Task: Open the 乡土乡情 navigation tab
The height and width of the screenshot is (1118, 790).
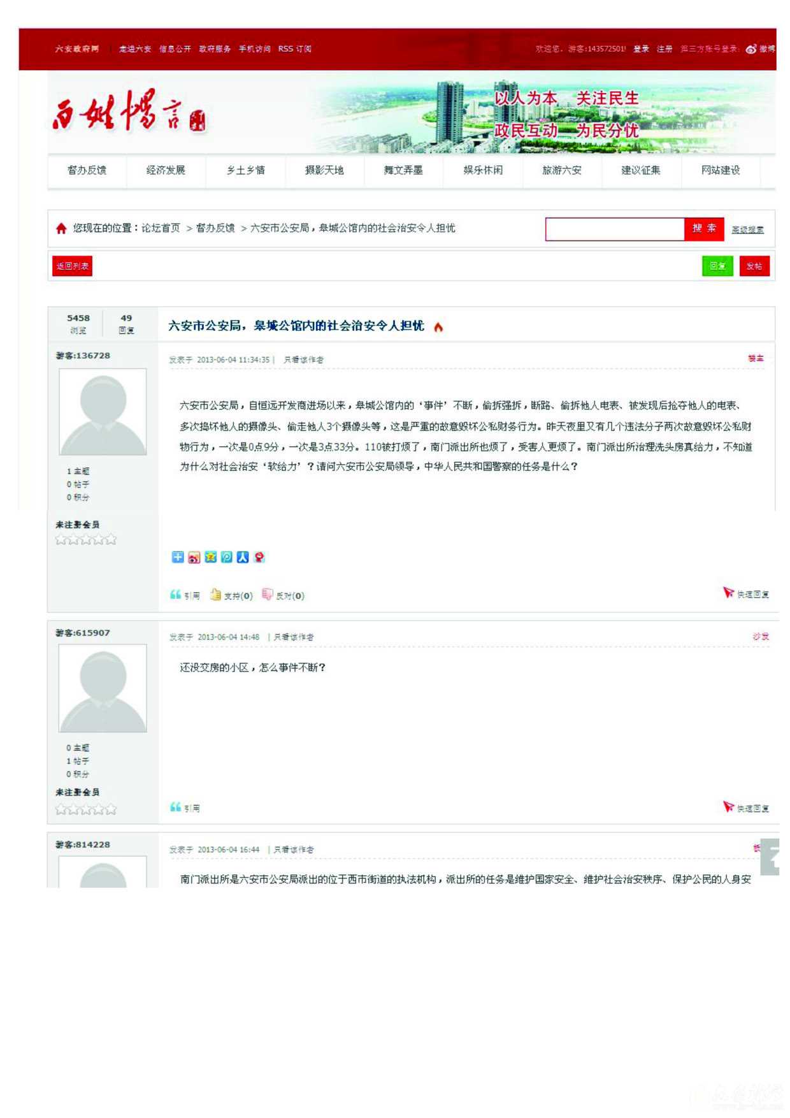Action: point(245,170)
